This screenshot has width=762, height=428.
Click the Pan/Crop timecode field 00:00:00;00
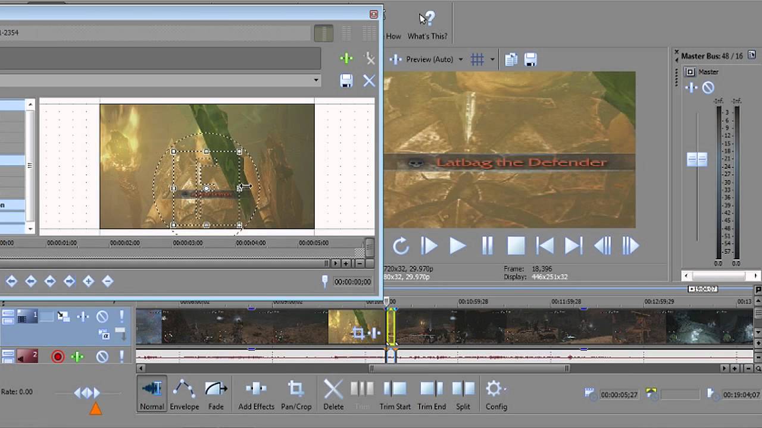coord(352,282)
